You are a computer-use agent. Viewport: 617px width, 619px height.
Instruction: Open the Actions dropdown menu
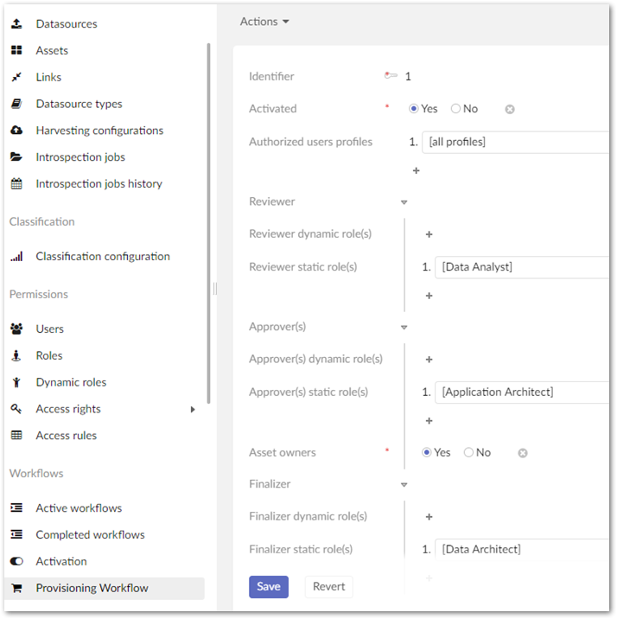[x=264, y=22]
